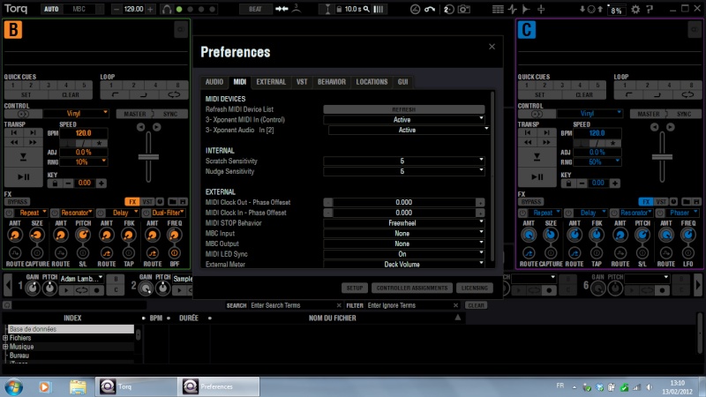This screenshot has width=706, height=397.
Task: Click SET under Deck B quick cues
Action: pos(26,95)
